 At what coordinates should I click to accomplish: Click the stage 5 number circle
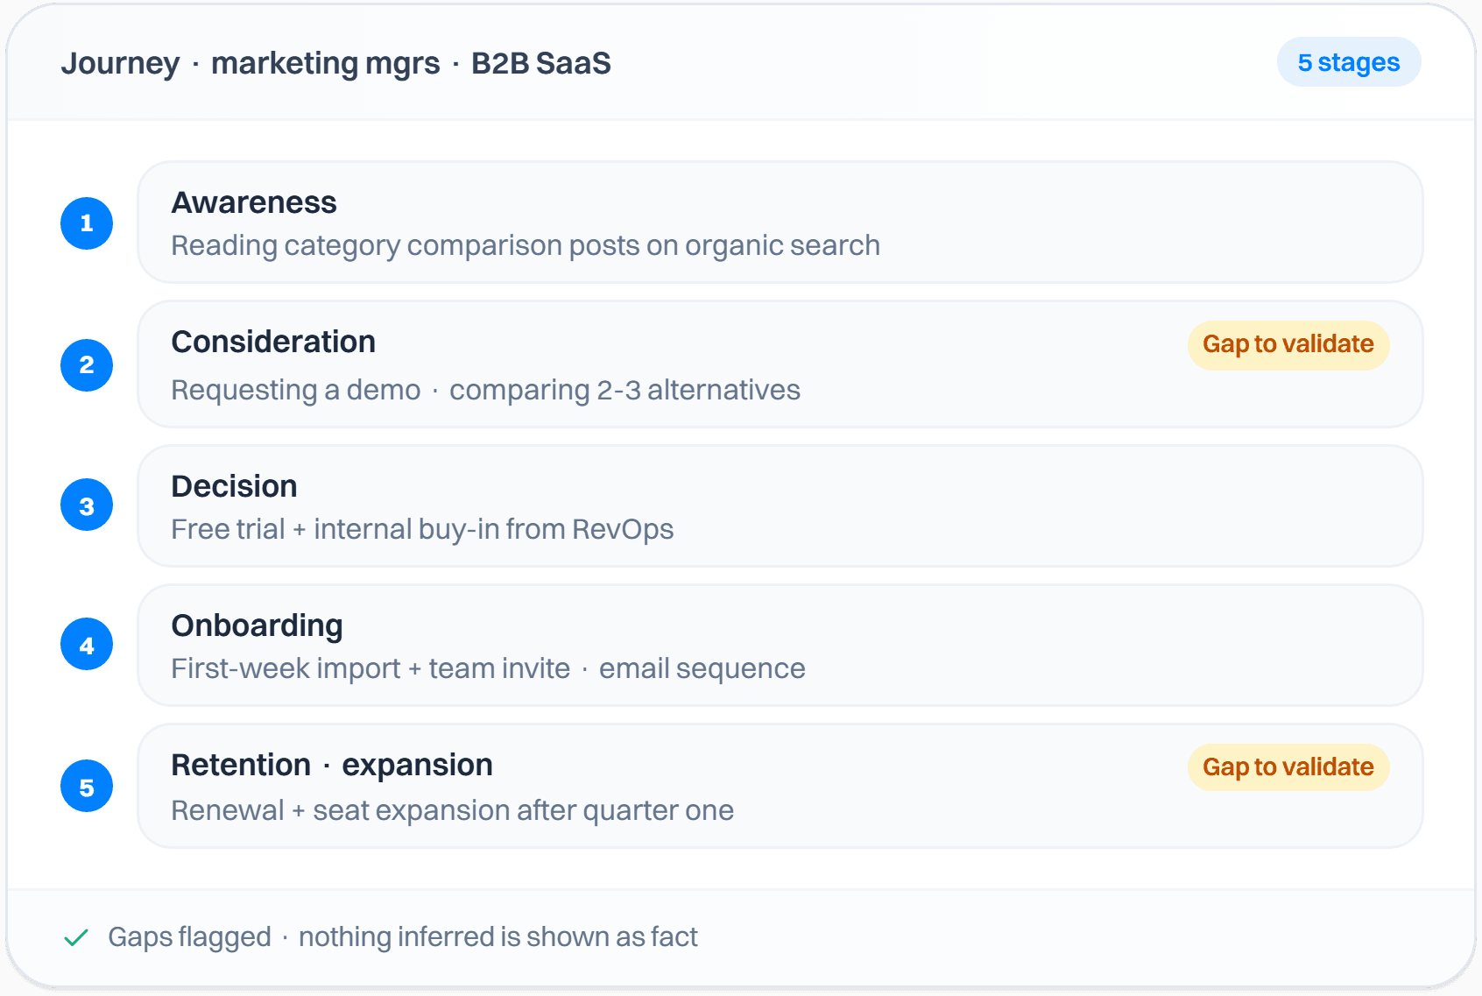point(87,787)
